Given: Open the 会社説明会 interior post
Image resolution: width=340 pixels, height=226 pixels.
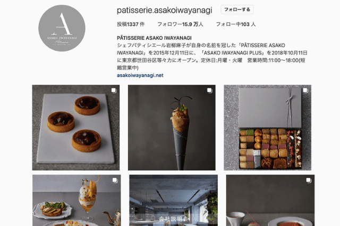Looking at the screenshot, I should point(174,200).
